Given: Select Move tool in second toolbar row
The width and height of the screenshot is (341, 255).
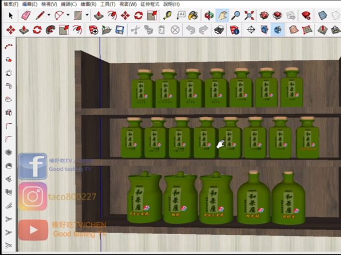Looking at the screenshot, I should (11, 30).
